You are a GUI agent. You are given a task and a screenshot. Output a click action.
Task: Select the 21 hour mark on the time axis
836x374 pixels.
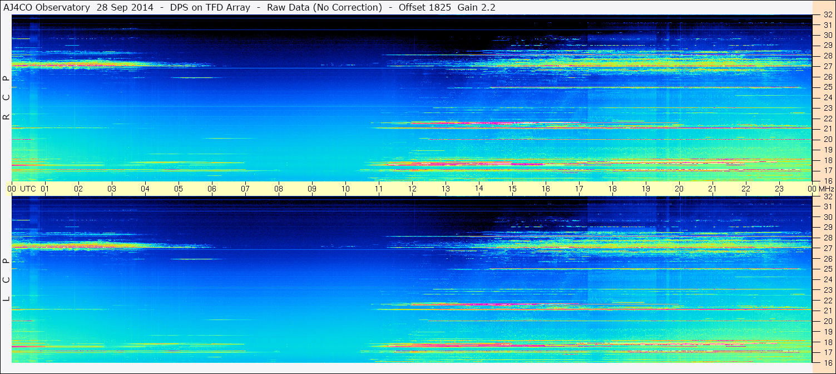coord(713,189)
